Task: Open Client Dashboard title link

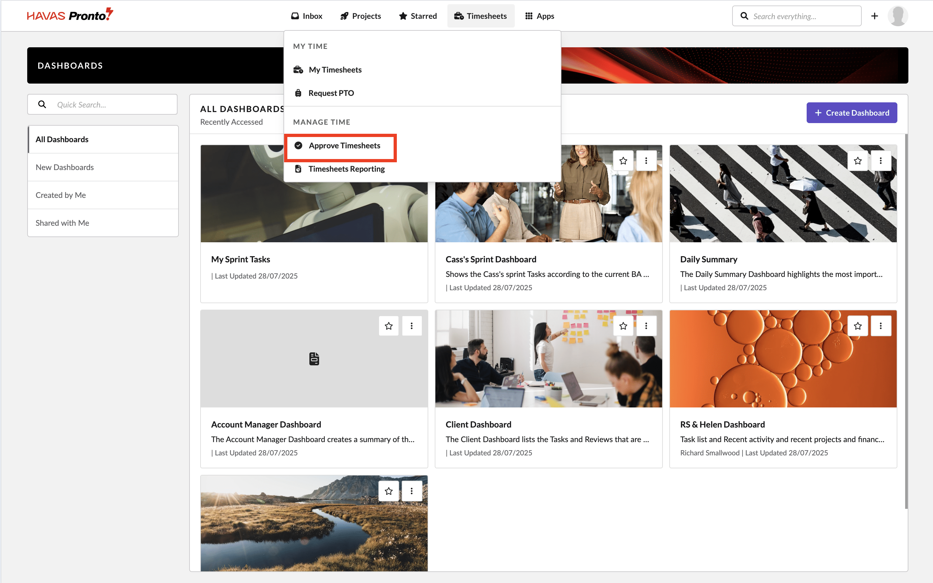Action: [478, 424]
